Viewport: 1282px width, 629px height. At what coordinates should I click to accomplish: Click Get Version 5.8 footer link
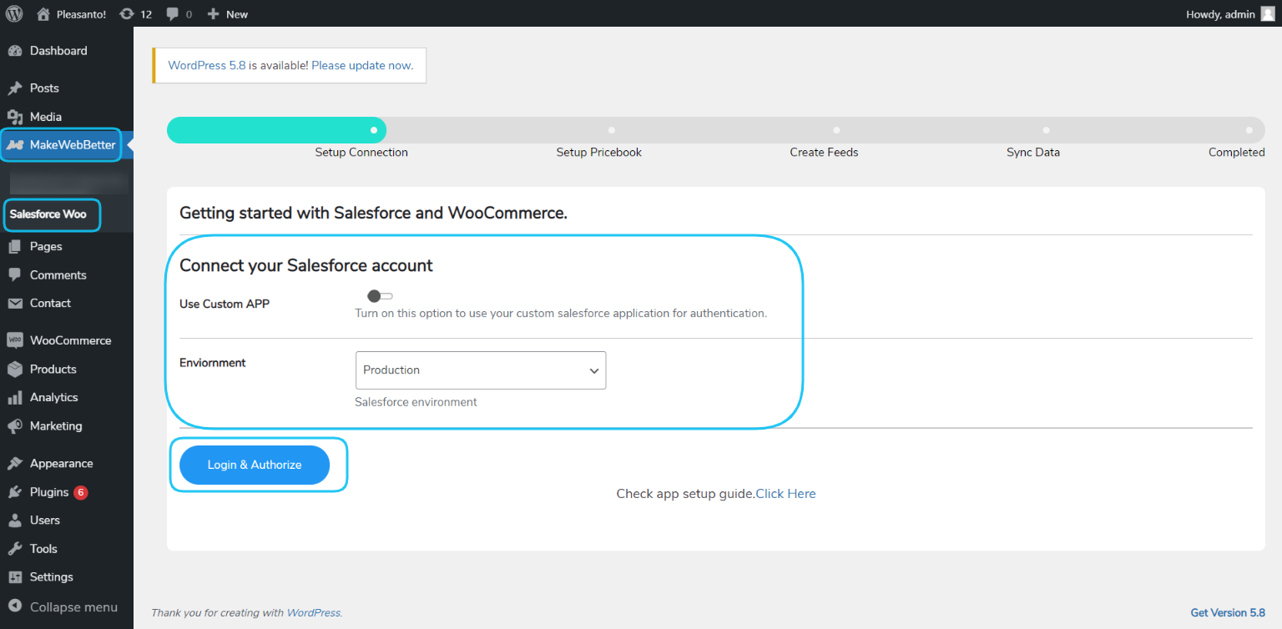click(1228, 612)
